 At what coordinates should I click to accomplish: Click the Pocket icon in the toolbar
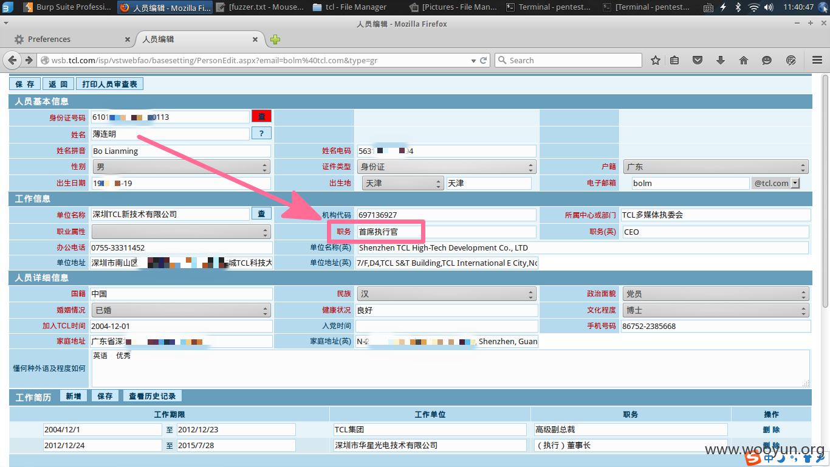pyautogui.click(x=698, y=60)
